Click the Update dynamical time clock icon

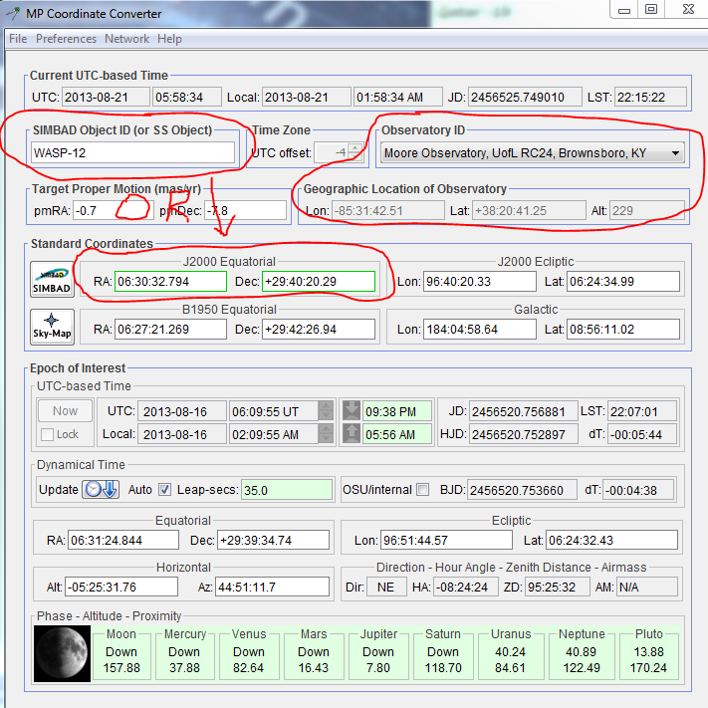[x=102, y=490]
